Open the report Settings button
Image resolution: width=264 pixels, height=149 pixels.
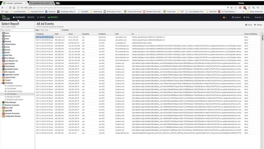pyautogui.click(x=258, y=25)
